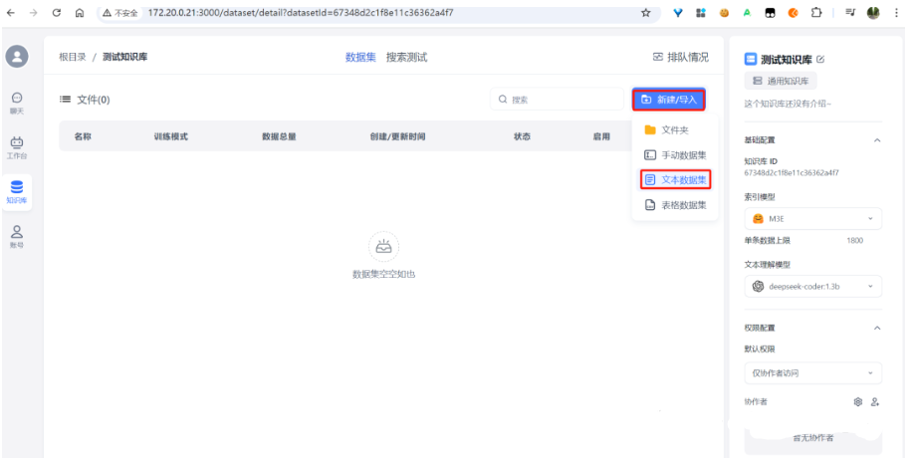Click the 不安全 security warning indicator
Viewport: 913px width, 466px height.
pos(120,13)
